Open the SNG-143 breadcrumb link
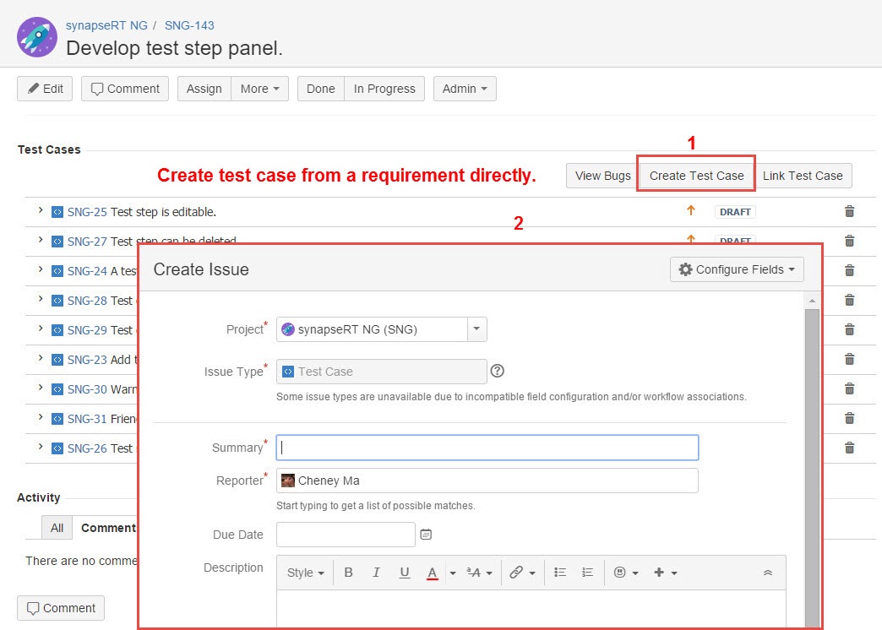 click(x=189, y=25)
